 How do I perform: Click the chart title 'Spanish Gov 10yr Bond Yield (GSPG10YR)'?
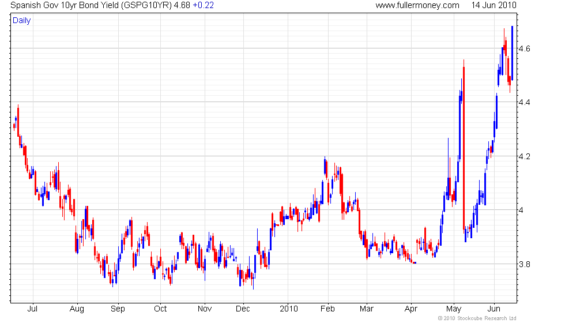tap(91, 5)
